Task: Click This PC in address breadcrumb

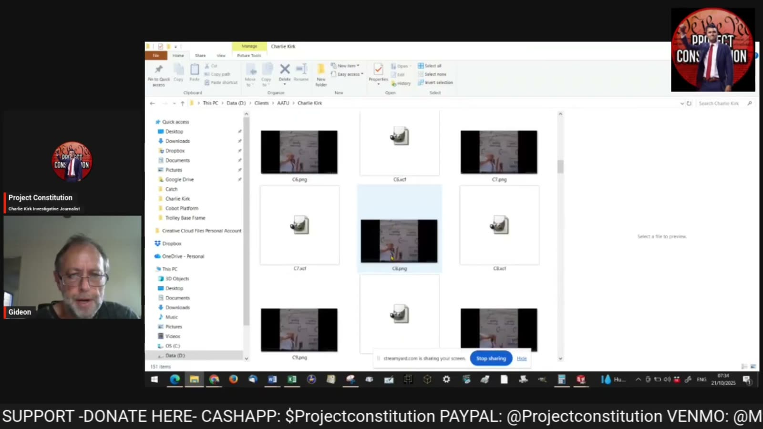Action: click(x=210, y=103)
